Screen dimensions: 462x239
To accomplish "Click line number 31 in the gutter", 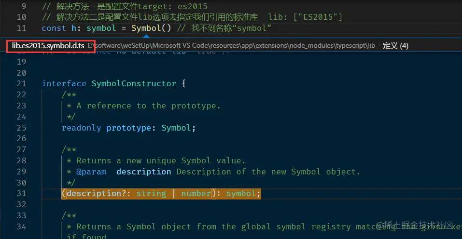I will click(21, 193).
